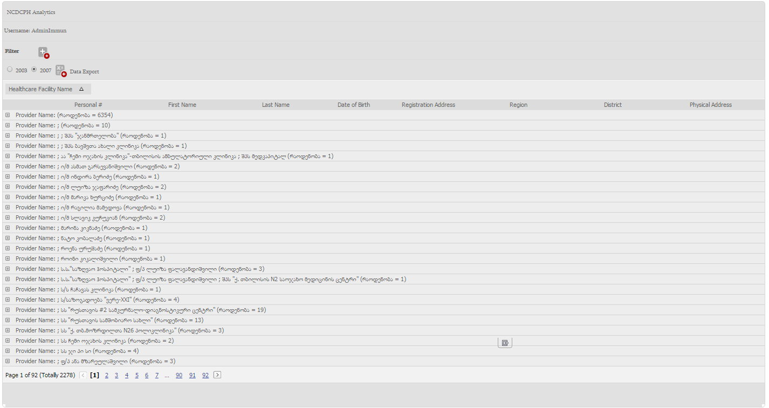Expand the group with count 13
Viewport: 769px width, 408px height.
(8, 320)
